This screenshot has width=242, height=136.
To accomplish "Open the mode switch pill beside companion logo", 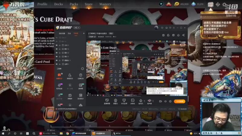I will click(77, 28).
